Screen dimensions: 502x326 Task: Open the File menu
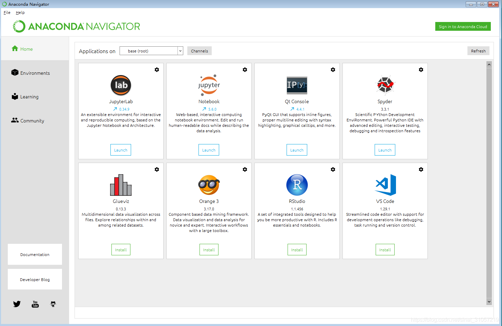[7, 13]
